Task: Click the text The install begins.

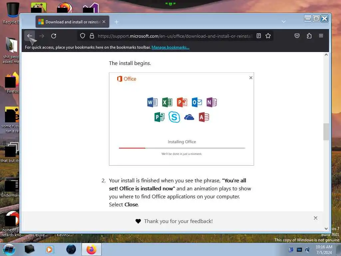Action: click(130, 63)
